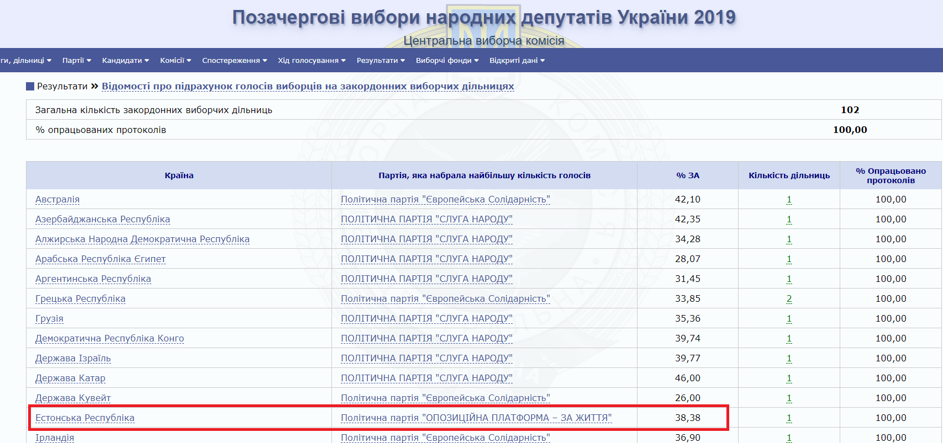Expand the Кандидати menu
Viewport: 943px width, 443px height.
click(x=125, y=61)
